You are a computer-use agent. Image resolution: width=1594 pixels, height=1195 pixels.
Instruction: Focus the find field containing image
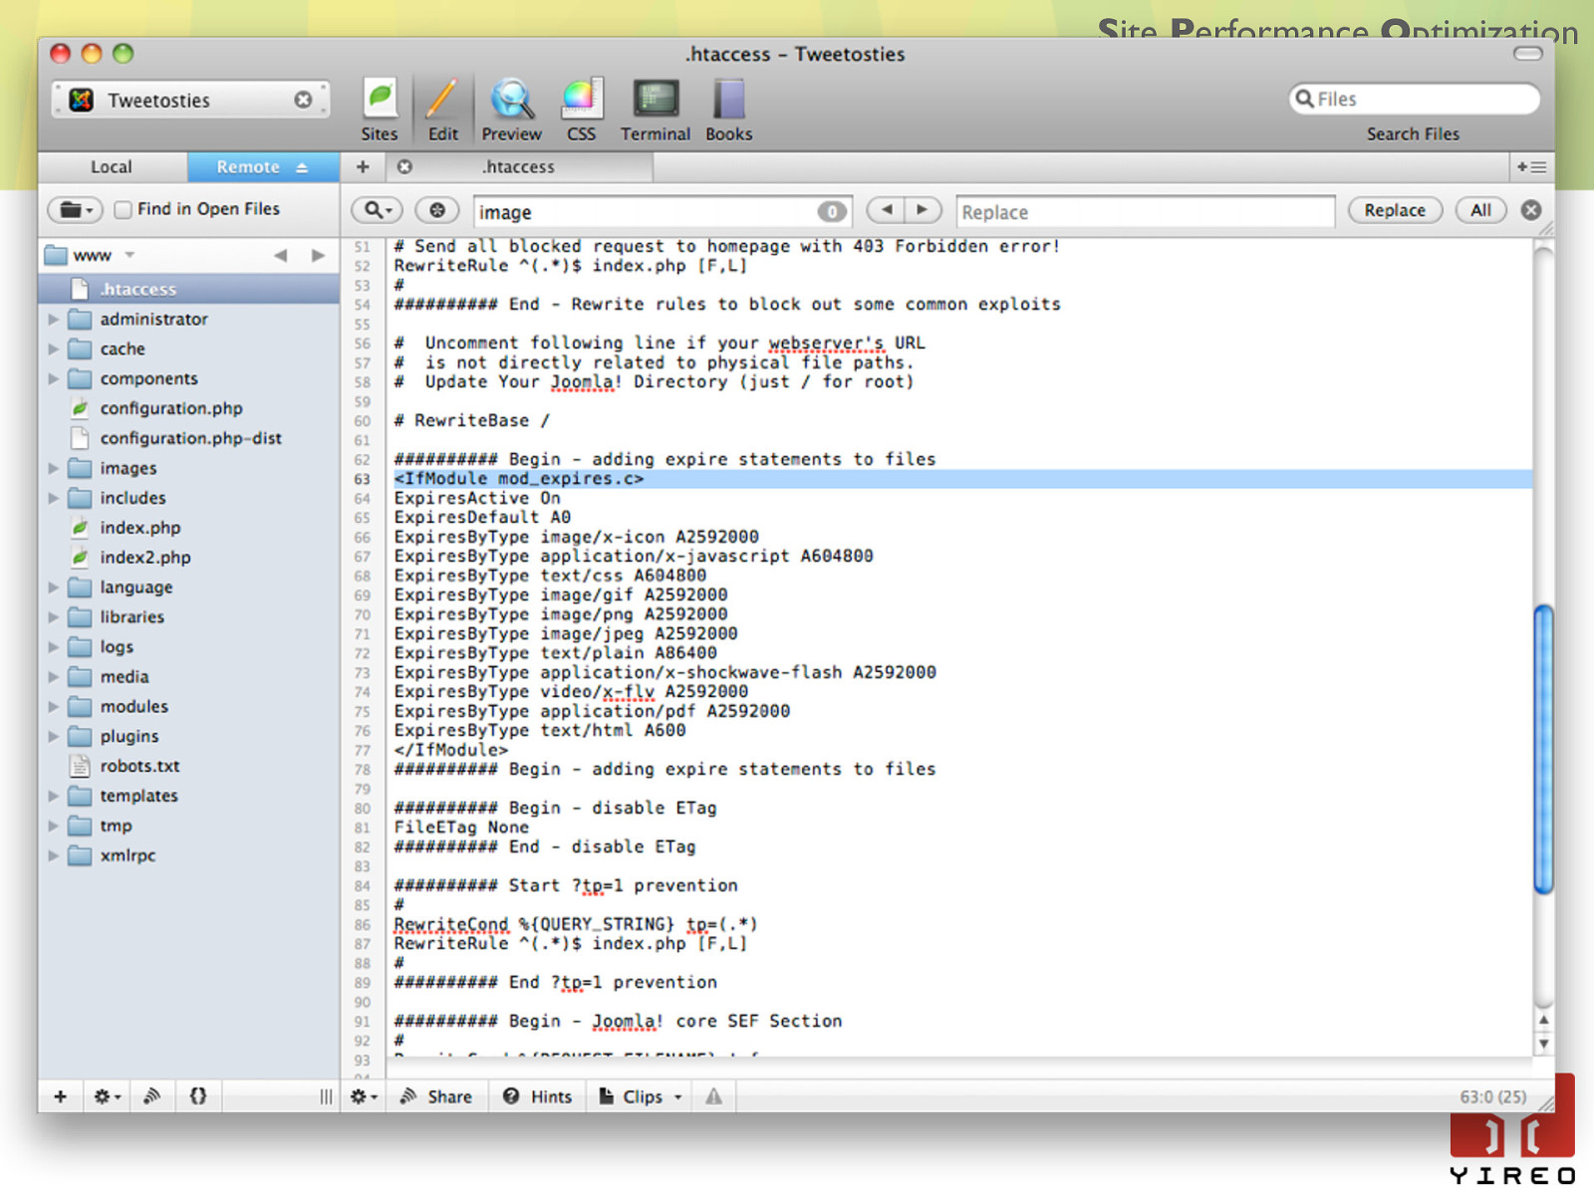[x=662, y=211]
